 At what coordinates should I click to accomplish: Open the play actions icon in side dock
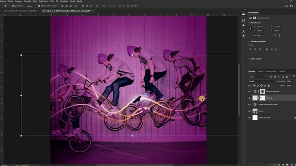click(244, 25)
